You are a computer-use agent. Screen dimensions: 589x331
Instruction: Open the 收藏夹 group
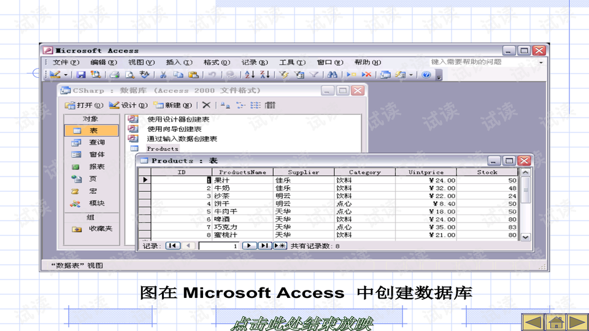(x=91, y=229)
